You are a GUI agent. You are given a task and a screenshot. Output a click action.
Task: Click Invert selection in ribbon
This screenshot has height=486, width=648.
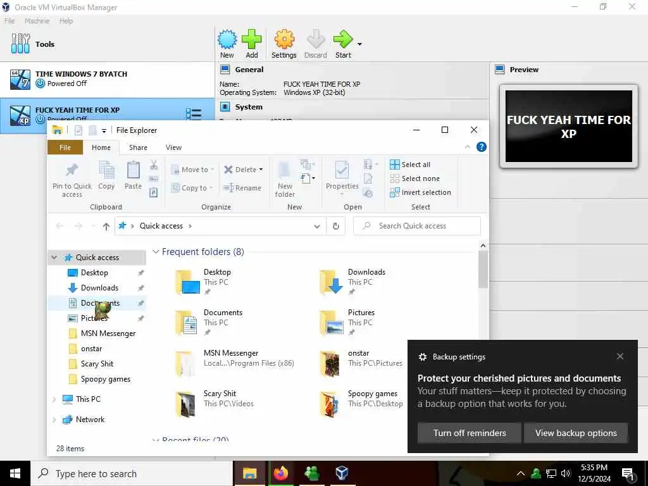tap(421, 192)
